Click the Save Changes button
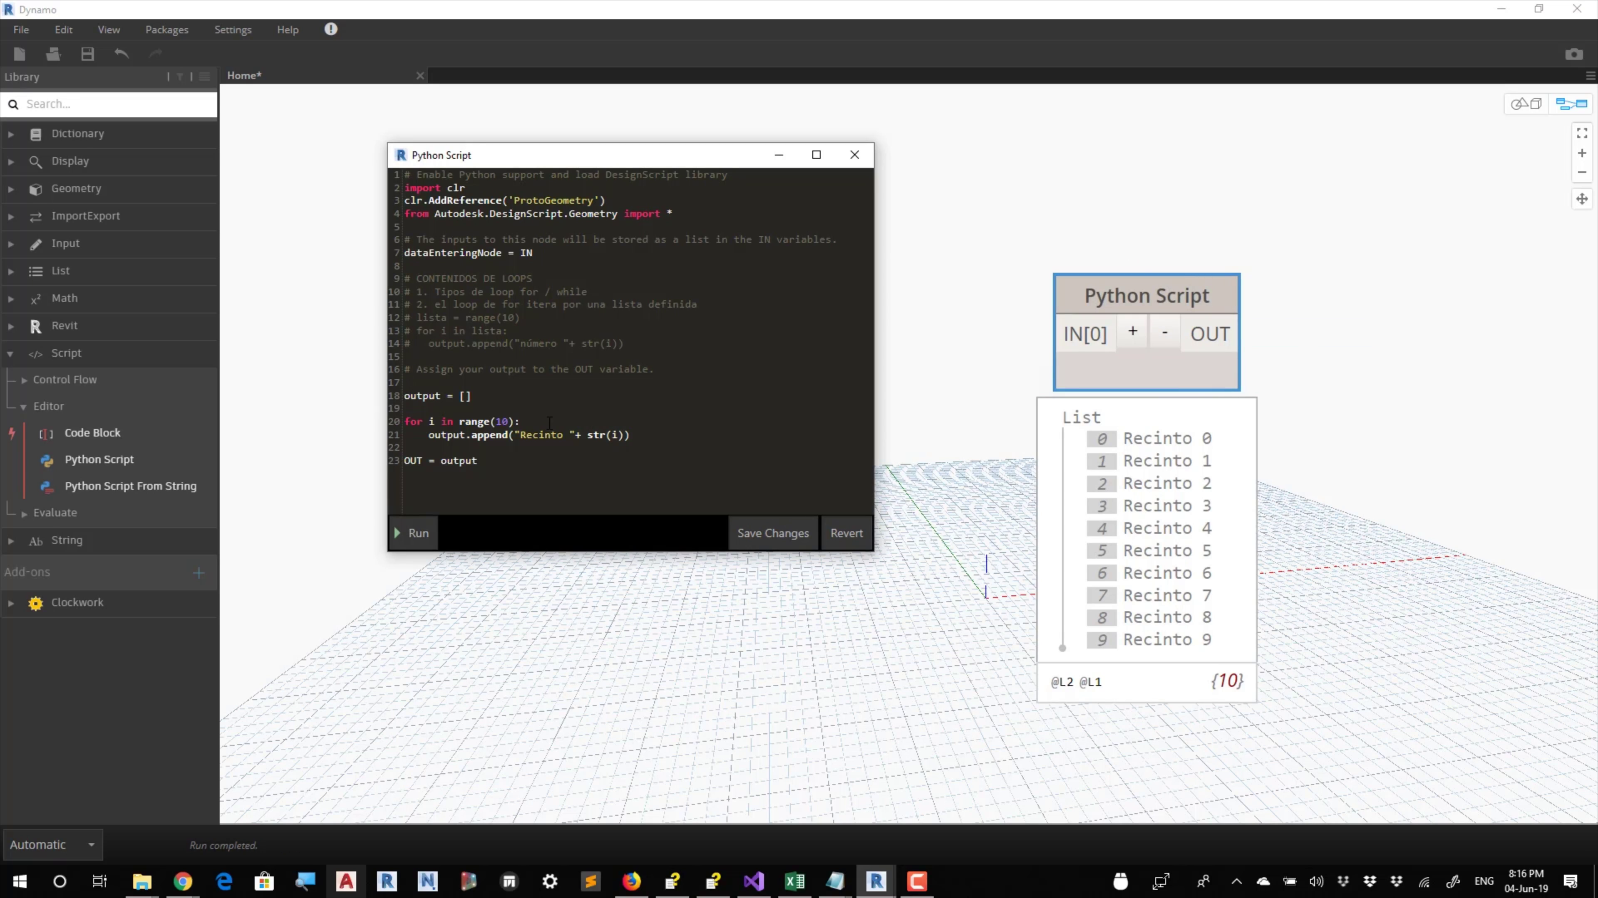Image resolution: width=1598 pixels, height=898 pixels. 772,533
